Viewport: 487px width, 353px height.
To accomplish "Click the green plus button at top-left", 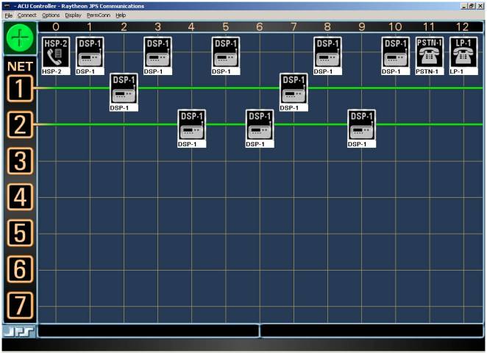I will coord(20,38).
